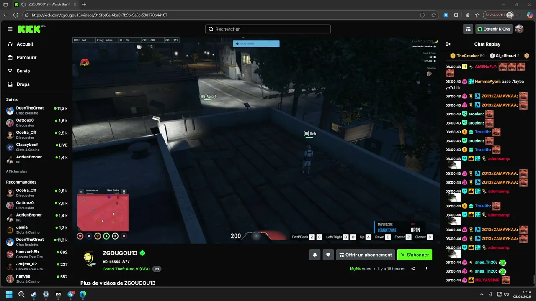The height and width of the screenshot is (301, 536).
Task: Click Si_elfitouri in the chat leaderboard
Action: tap(505, 56)
